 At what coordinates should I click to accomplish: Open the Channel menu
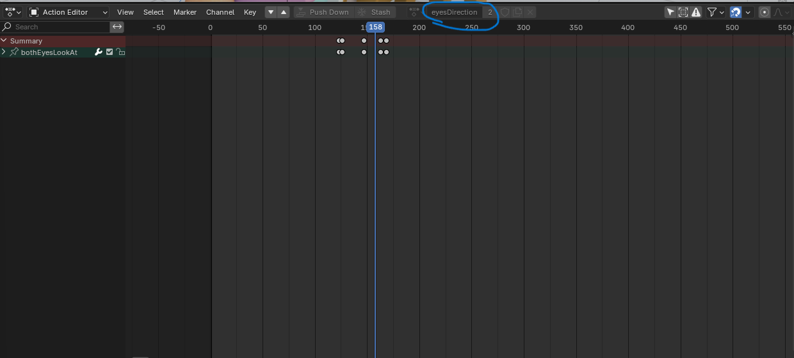[x=220, y=12]
